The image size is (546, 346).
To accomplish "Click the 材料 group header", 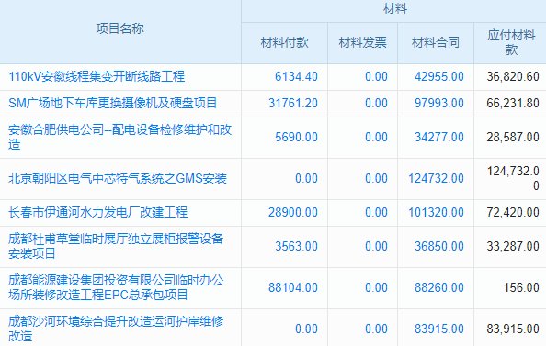I will (x=395, y=8).
